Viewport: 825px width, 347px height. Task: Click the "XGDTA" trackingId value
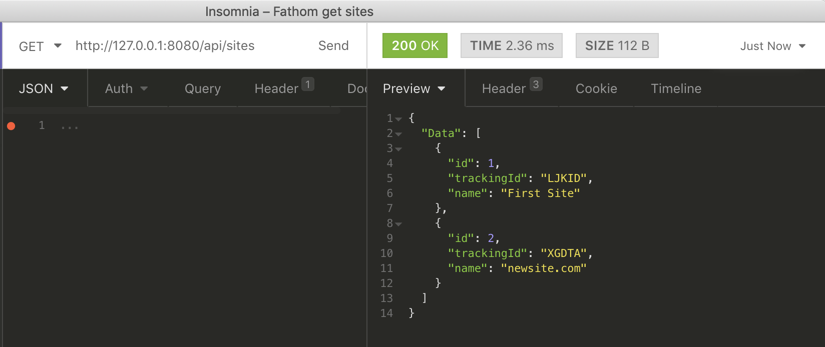coord(564,253)
